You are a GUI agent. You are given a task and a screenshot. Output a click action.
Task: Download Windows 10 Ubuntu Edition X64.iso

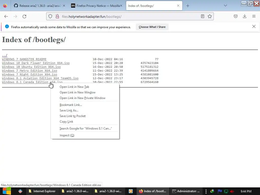tap(31, 67)
